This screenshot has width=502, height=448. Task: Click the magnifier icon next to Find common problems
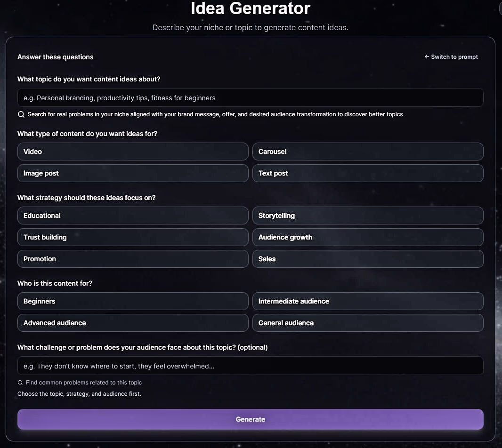pos(20,383)
